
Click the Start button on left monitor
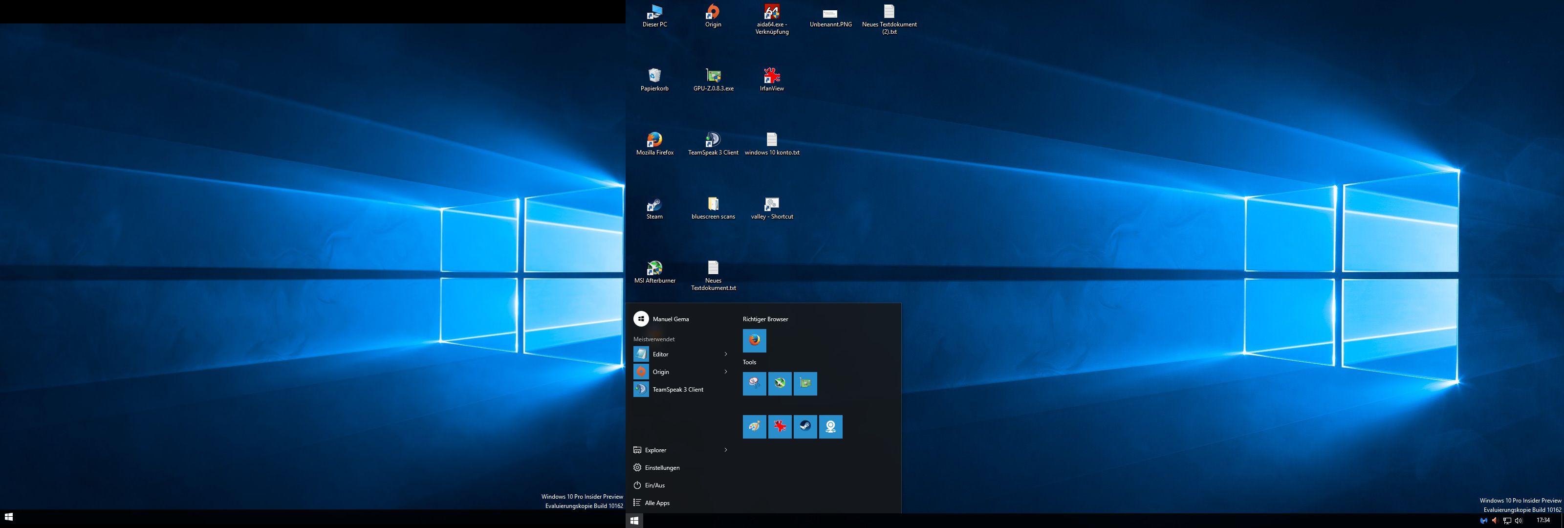click(8, 517)
